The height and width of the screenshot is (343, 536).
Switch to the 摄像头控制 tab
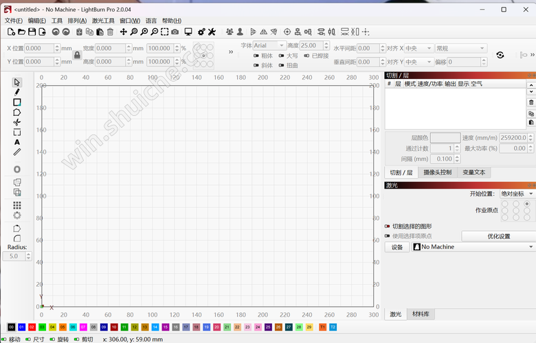[437, 172]
